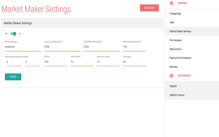Screen dimensions: 219x137
Task: Open the Payment Confirmation menu item
Action: click(x=192, y=58)
